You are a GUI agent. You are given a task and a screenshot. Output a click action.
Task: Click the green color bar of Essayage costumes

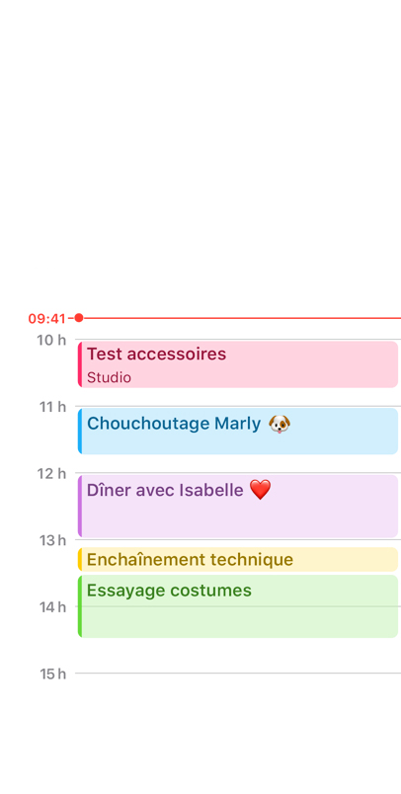pos(80,606)
